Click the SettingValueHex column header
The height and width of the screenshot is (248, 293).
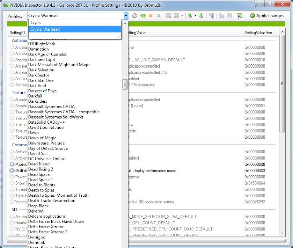coord(258,33)
